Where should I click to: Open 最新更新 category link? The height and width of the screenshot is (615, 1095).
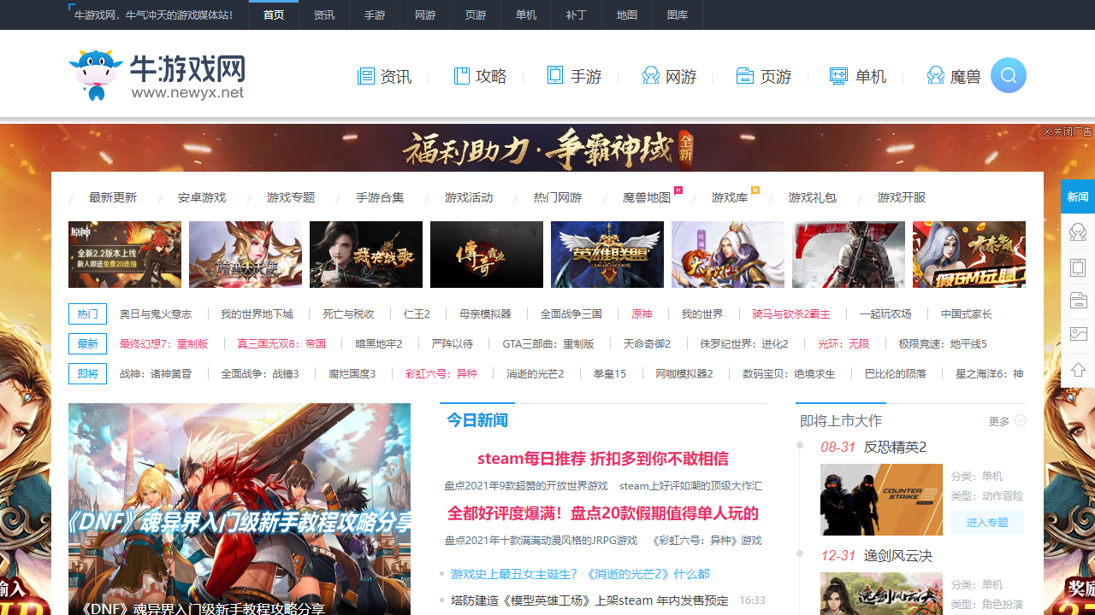coord(113,197)
